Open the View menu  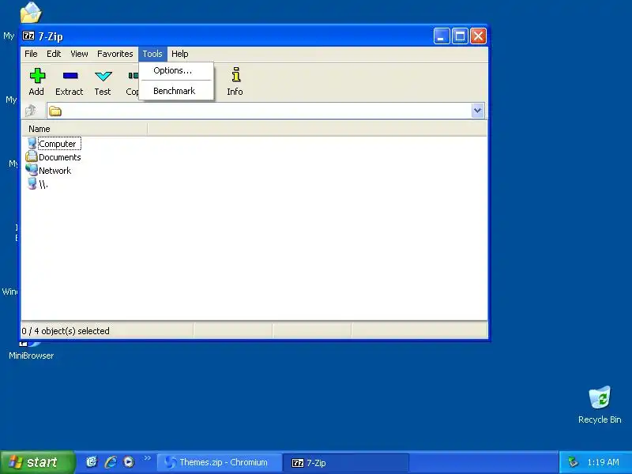[79, 54]
